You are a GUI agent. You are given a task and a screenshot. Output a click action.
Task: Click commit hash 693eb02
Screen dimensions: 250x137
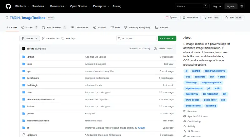click(133, 49)
